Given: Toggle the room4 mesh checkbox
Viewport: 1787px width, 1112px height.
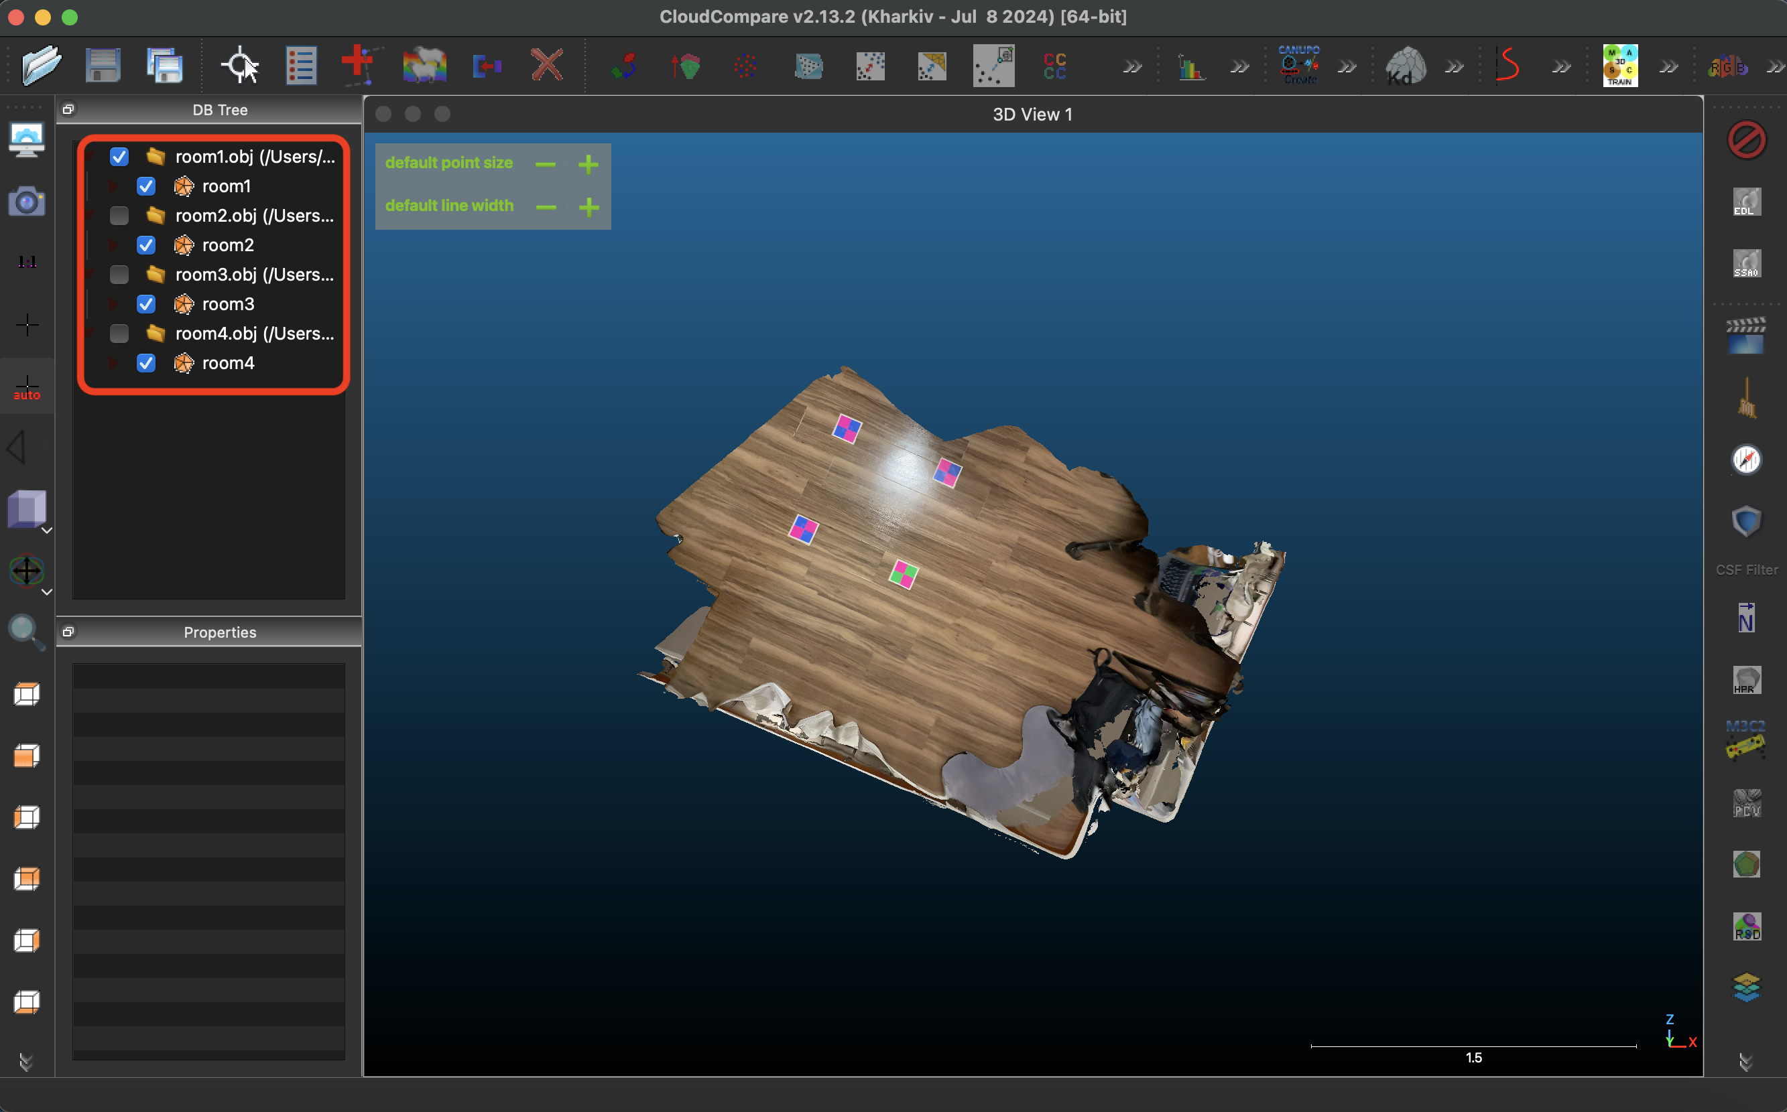Looking at the screenshot, I should (x=146, y=363).
